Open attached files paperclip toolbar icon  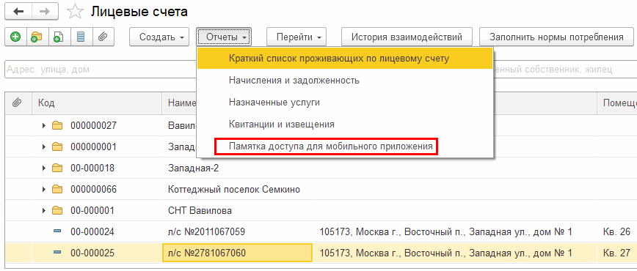(103, 37)
